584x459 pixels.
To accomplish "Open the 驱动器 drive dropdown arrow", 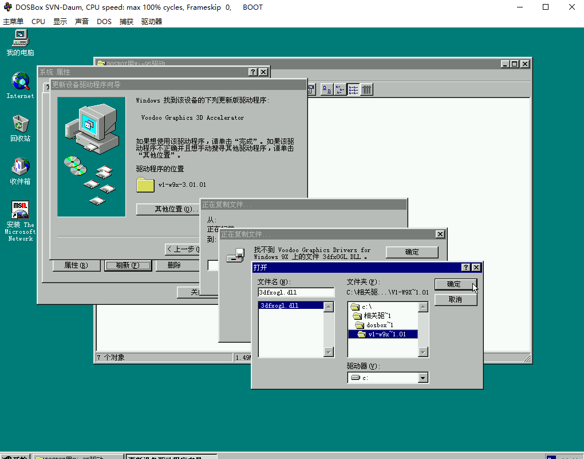I will click(x=423, y=378).
